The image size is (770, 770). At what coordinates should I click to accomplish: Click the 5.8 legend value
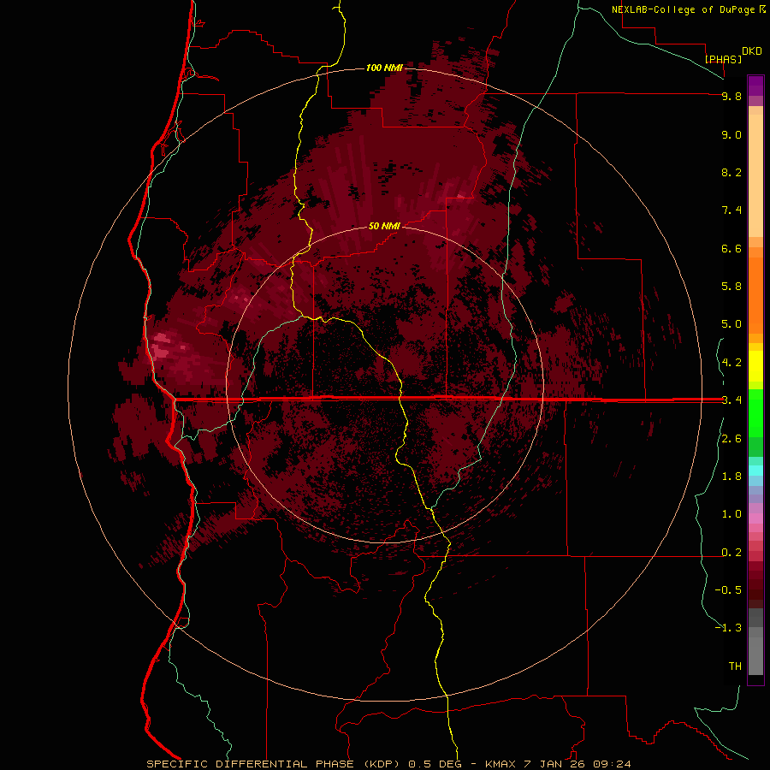click(x=731, y=287)
